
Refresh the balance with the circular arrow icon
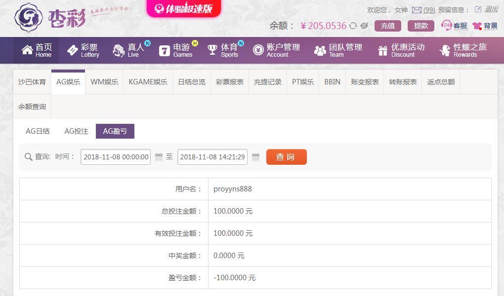click(353, 26)
